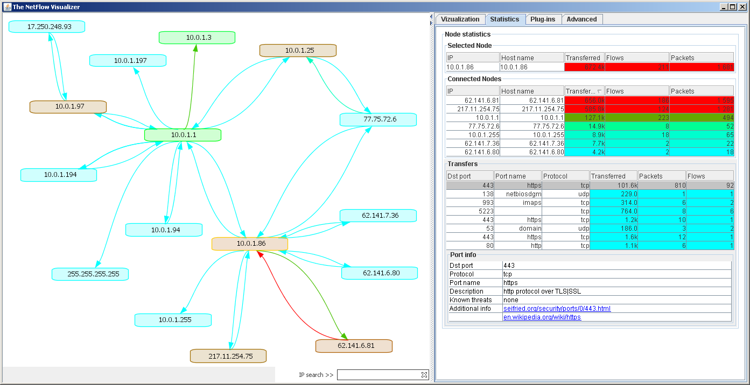Click the 62.141.6.80 graph node
This screenshot has height=385, width=750.
[380, 273]
